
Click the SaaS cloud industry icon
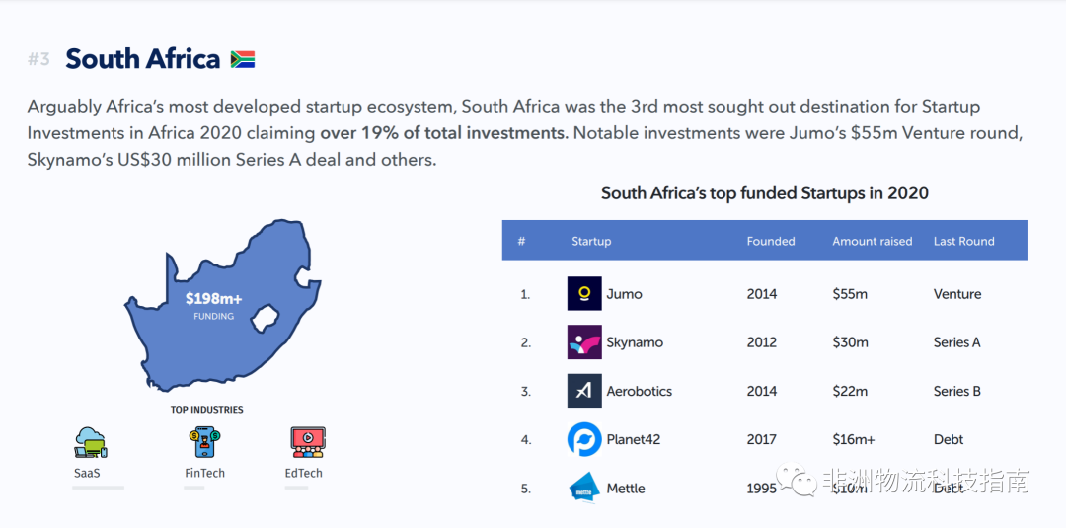coord(90,443)
